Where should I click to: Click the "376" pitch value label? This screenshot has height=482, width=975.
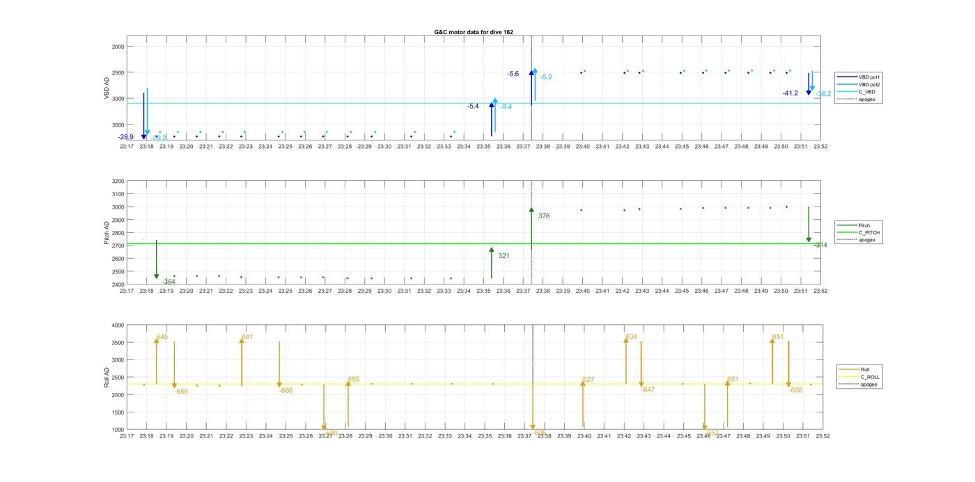point(544,216)
